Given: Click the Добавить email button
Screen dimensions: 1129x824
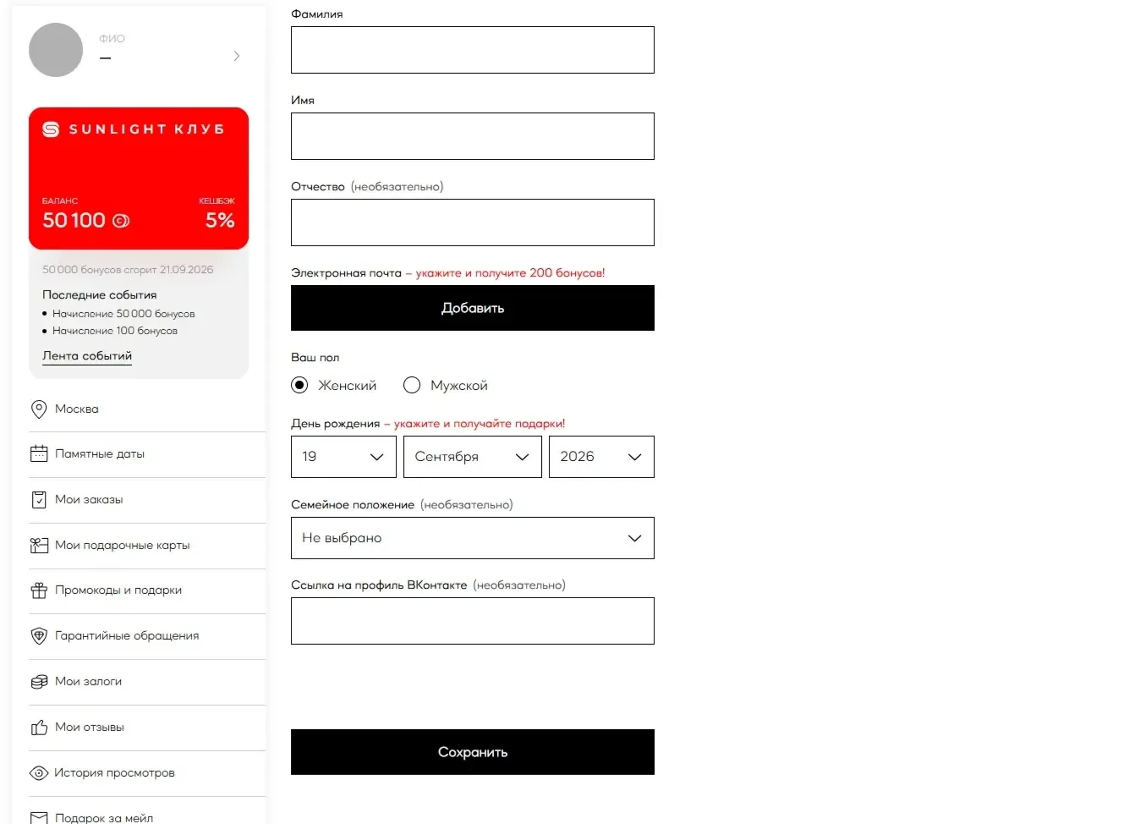Looking at the screenshot, I should coord(473,308).
